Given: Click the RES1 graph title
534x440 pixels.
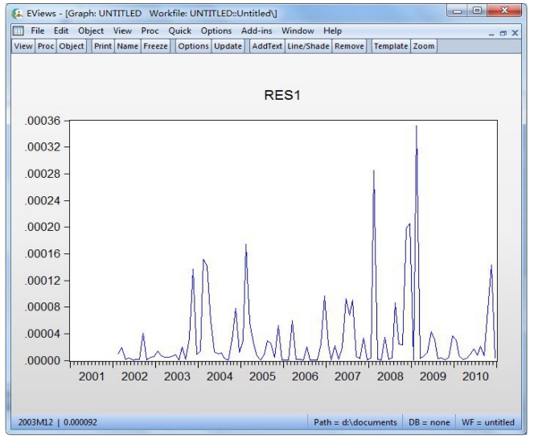Looking at the screenshot, I should 282,96.
